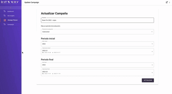Screen dimensions: 172x94
Task: Click the Strategic Planner sidebar icon
Action: pyautogui.click(x=5, y=20)
